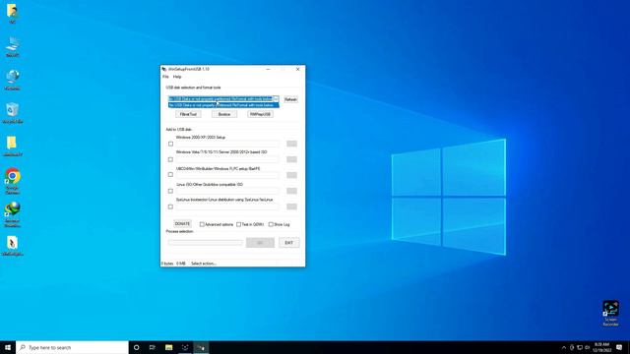Screen dimensions: 630x354
Task: Launch the Screen Recorder desktop shortcut
Action: point(610,313)
